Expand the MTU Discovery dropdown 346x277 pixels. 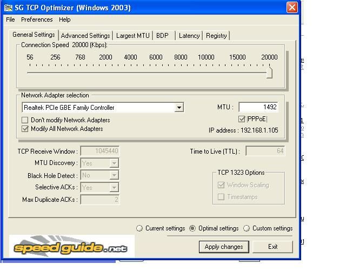click(114, 163)
